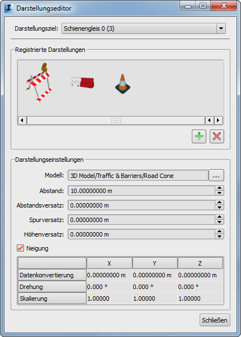Select the Drehung row header
The height and width of the screenshot is (337, 241).
tap(52, 287)
